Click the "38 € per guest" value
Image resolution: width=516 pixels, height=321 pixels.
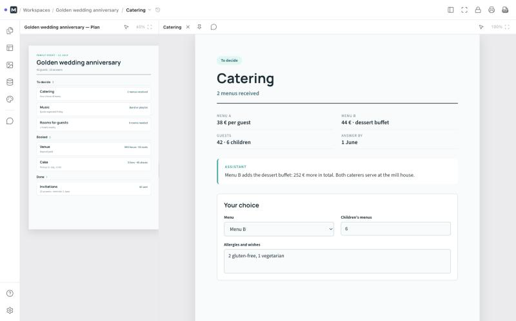(x=233, y=122)
